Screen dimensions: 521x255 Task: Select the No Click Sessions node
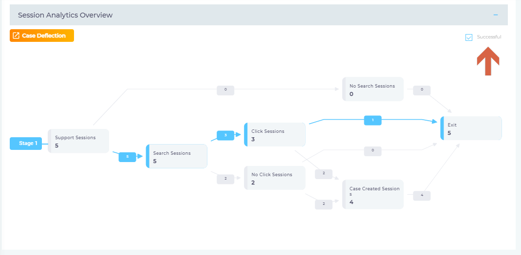pos(275,178)
